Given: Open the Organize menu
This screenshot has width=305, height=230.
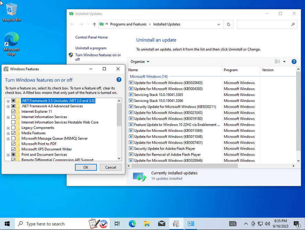Looking at the screenshot, I should (x=140, y=62).
